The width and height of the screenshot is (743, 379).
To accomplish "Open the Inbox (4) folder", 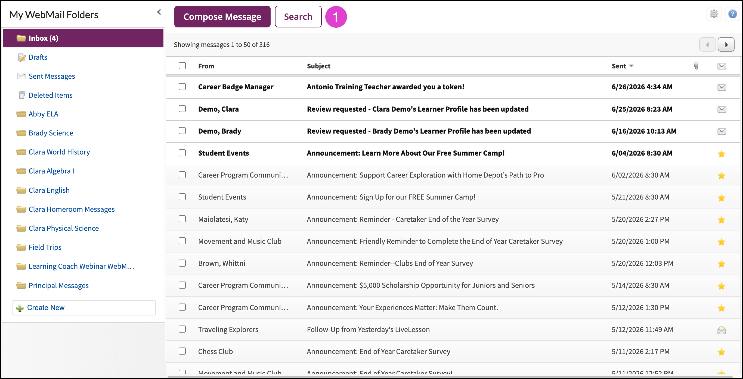I will (83, 38).
